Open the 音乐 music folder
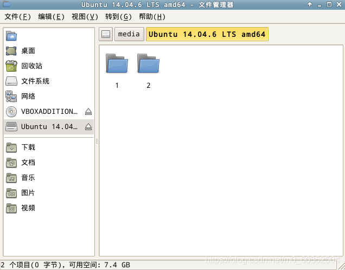The width and height of the screenshot is (345, 270). click(49, 178)
